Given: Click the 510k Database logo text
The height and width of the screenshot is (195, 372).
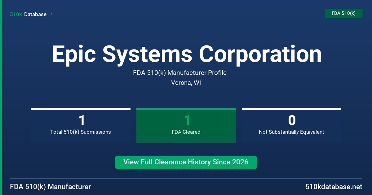Looking at the screenshot, I should pos(28,14).
